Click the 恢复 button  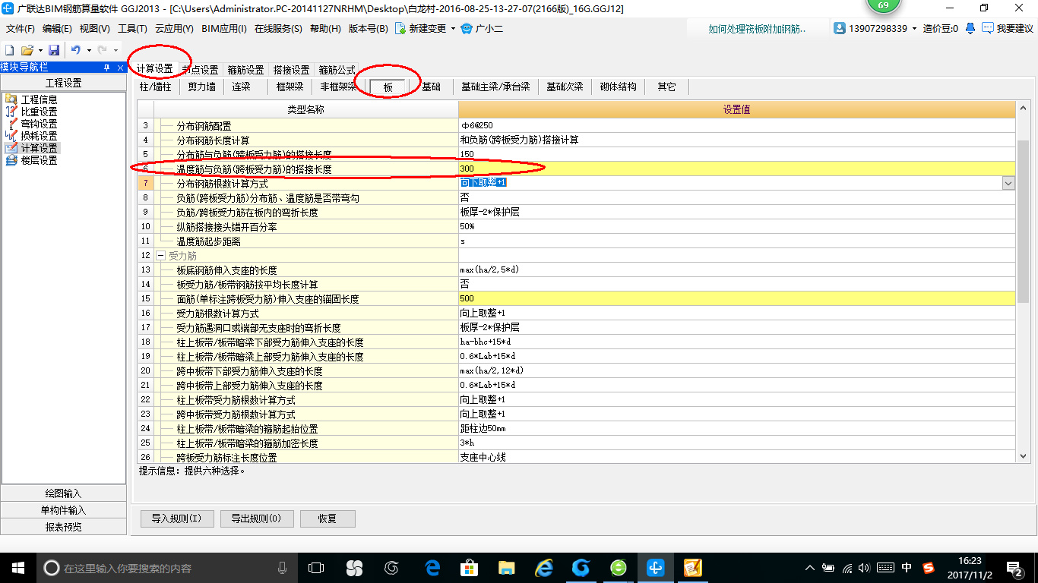pyautogui.click(x=328, y=519)
